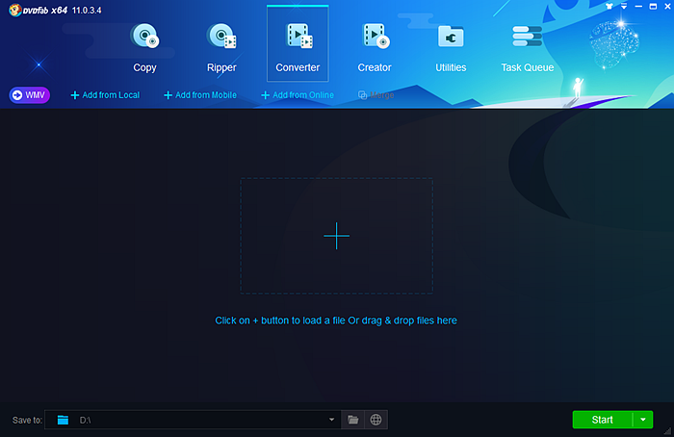The image size is (674, 437).
Task: Click Add from Online
Action: click(x=298, y=95)
